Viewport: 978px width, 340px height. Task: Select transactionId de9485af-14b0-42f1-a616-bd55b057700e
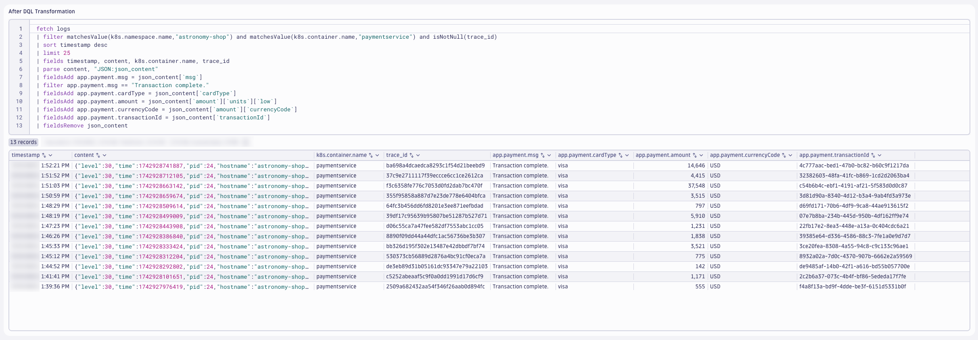point(855,267)
